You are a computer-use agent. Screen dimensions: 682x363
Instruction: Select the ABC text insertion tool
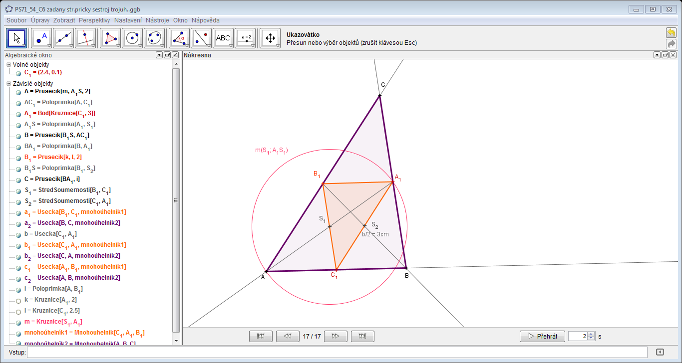pyautogui.click(x=223, y=38)
